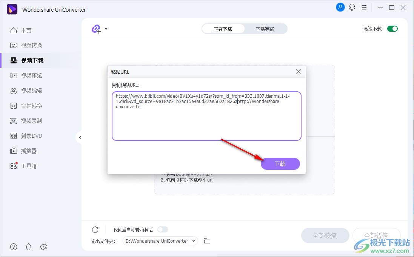Screen dimensions: 414x257
Task: Open the feedback chat icon
Action: click(x=44, y=247)
